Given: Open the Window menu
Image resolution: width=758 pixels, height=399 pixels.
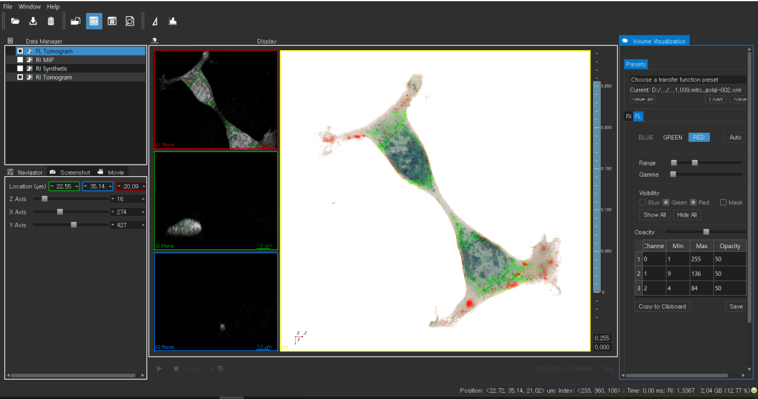Looking at the screenshot, I should click(30, 7).
